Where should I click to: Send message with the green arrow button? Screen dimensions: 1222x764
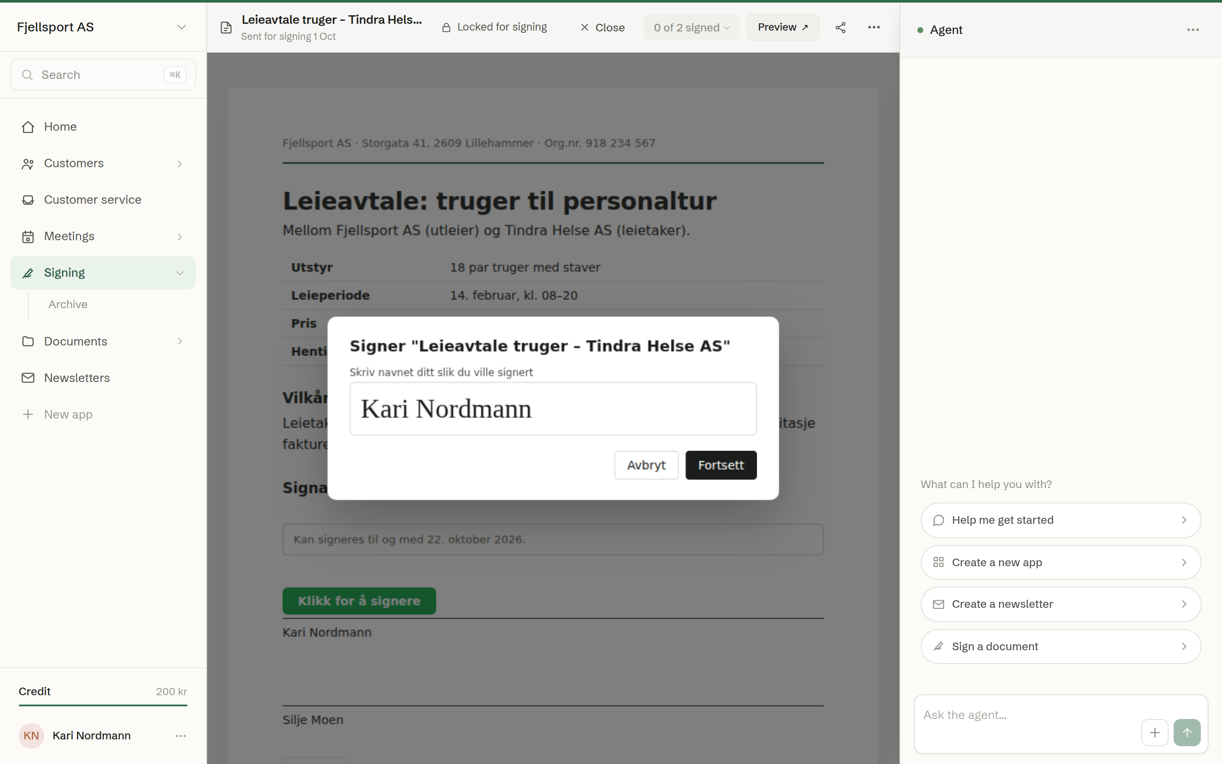(x=1187, y=732)
